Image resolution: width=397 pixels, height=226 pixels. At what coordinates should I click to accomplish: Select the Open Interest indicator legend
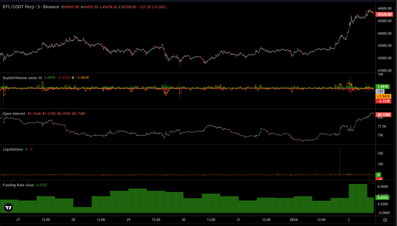[x=14, y=113]
